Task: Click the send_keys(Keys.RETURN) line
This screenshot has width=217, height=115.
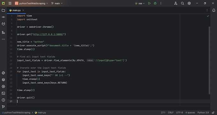Action: pyautogui.click(x=45, y=83)
